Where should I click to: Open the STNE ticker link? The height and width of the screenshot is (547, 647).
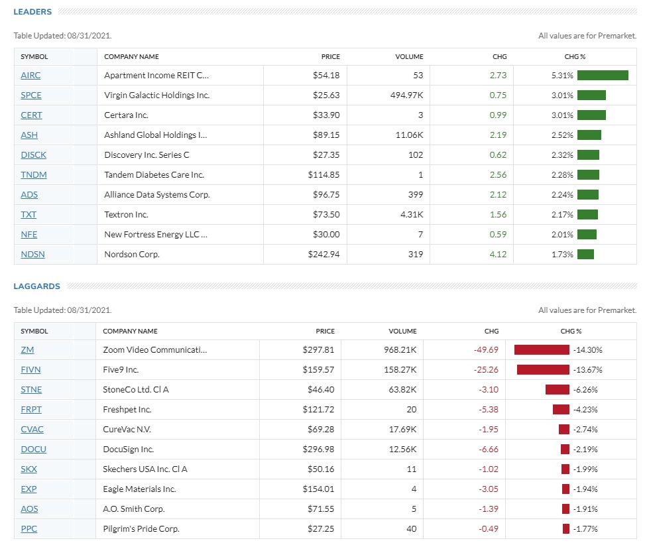tap(31, 389)
